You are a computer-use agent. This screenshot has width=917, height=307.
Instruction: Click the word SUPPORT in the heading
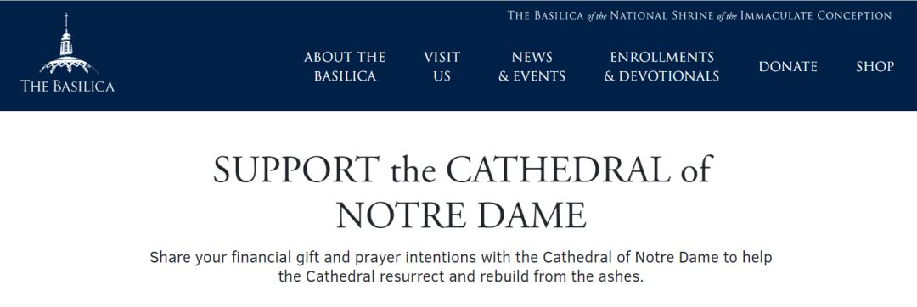coord(296,170)
